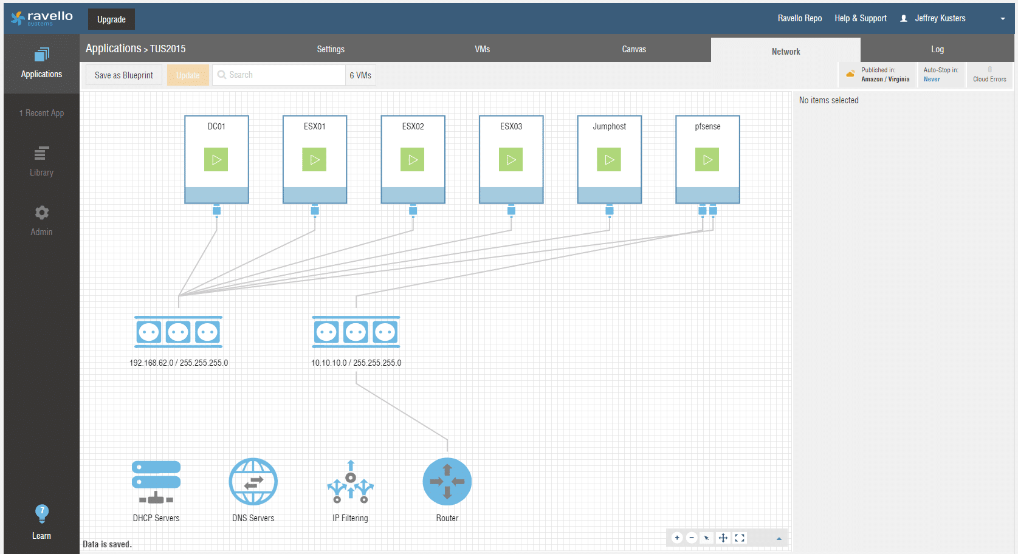Start the DC01 virtual machine
Screen dimensions: 1018x554
[x=216, y=160]
